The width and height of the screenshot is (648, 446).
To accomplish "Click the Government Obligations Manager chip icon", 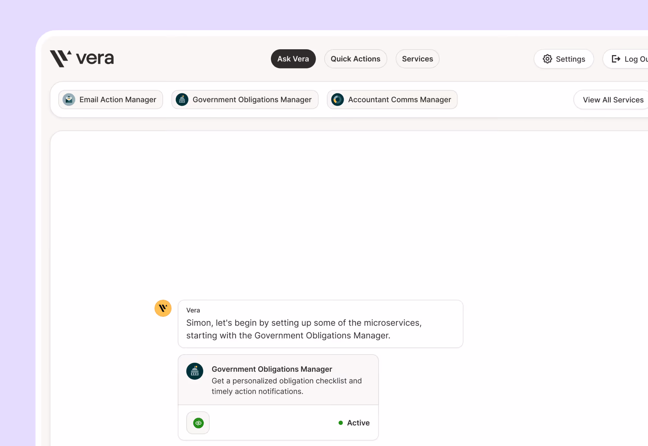I will (x=182, y=100).
